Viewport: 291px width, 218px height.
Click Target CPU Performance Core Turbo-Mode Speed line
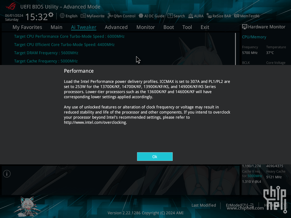[69, 36]
